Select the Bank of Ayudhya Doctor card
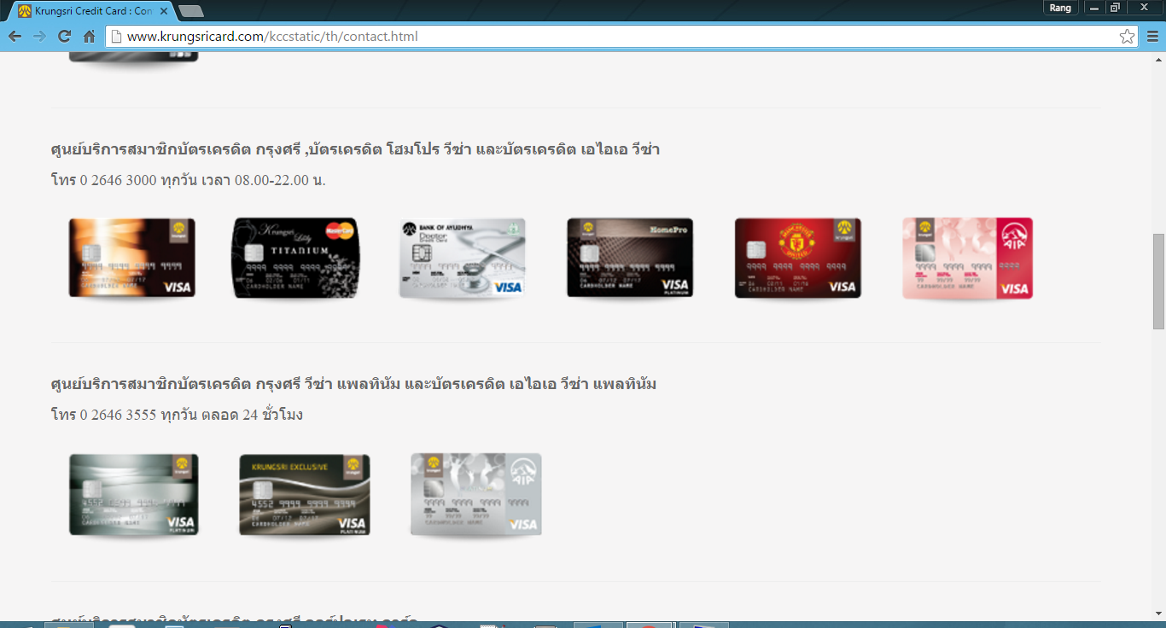 pyautogui.click(x=463, y=258)
